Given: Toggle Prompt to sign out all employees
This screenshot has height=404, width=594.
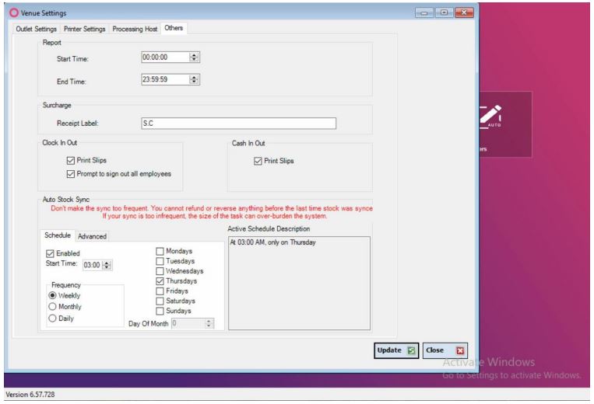Looking at the screenshot, I should point(72,173).
